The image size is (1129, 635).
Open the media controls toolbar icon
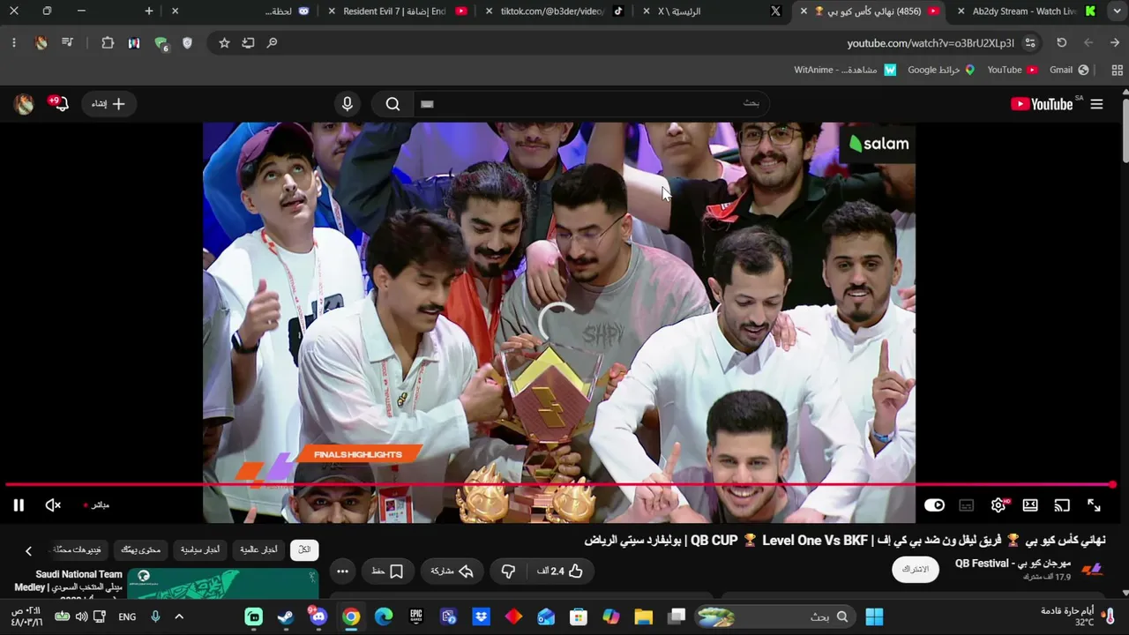[67, 42]
